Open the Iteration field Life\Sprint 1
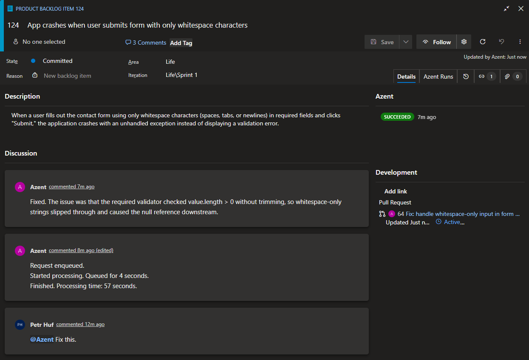 point(181,75)
